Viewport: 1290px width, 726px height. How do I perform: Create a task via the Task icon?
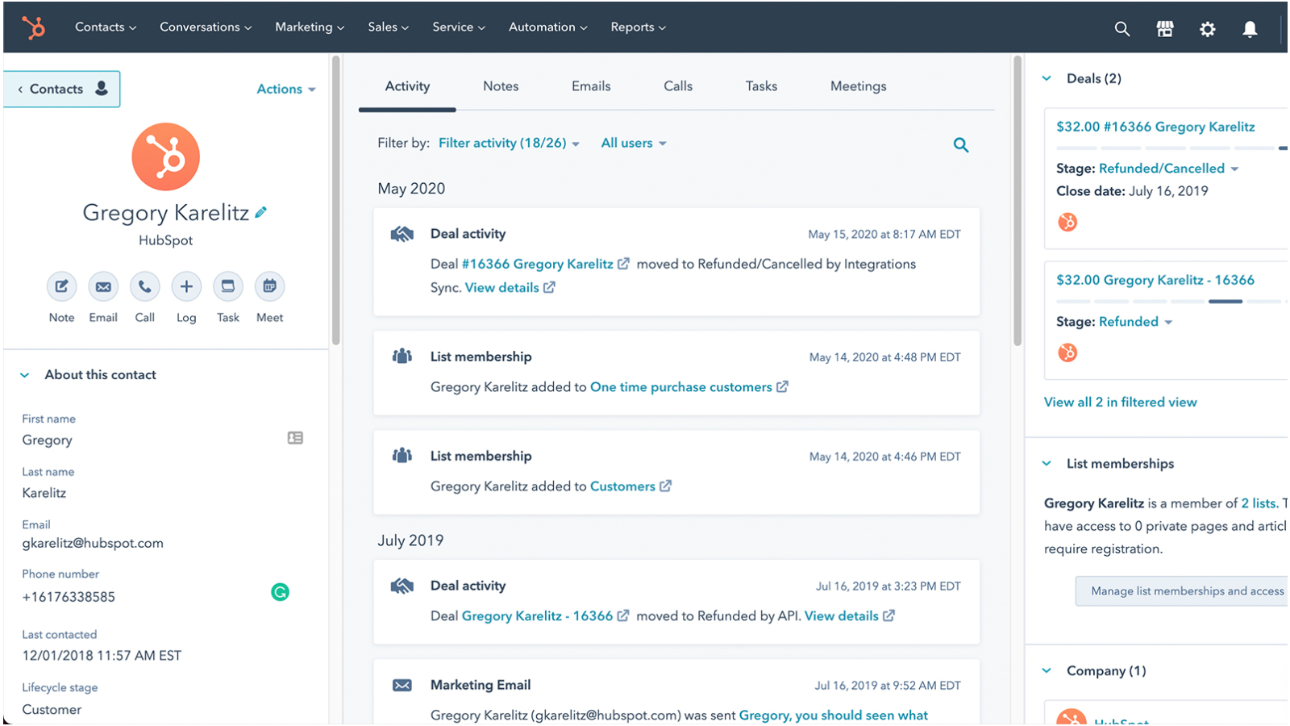coord(228,286)
